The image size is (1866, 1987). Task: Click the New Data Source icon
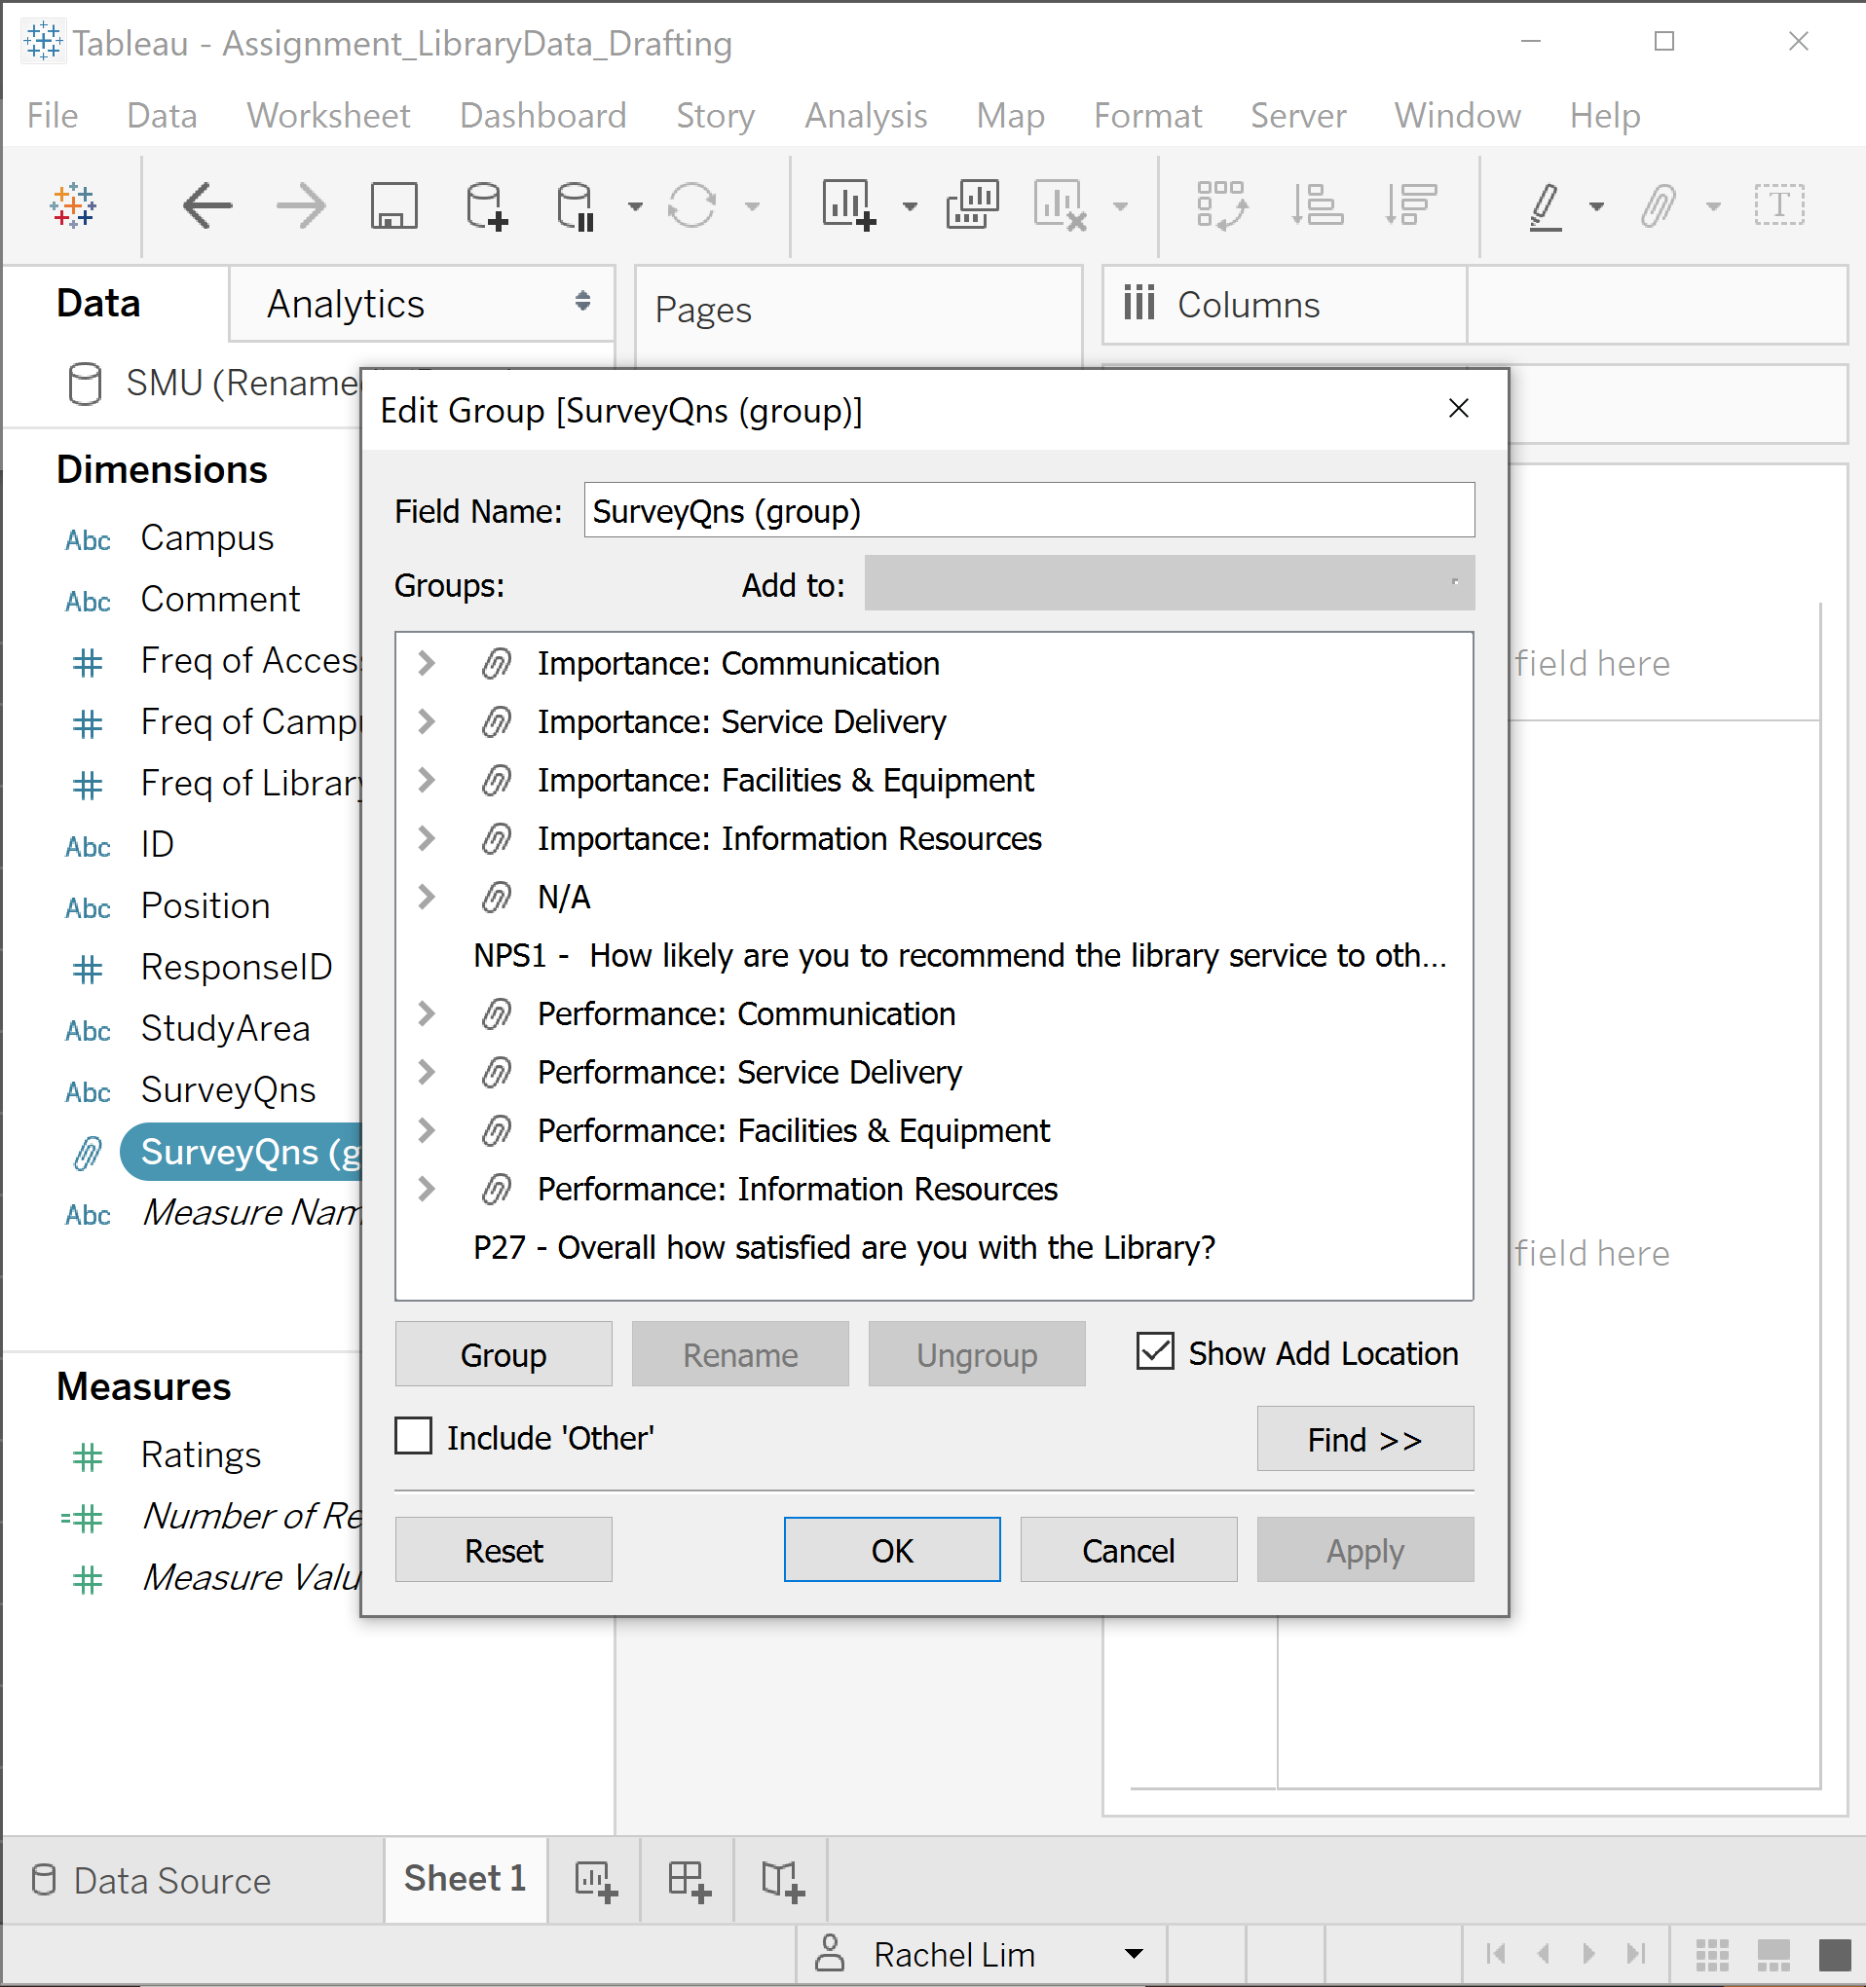pyautogui.click(x=486, y=207)
